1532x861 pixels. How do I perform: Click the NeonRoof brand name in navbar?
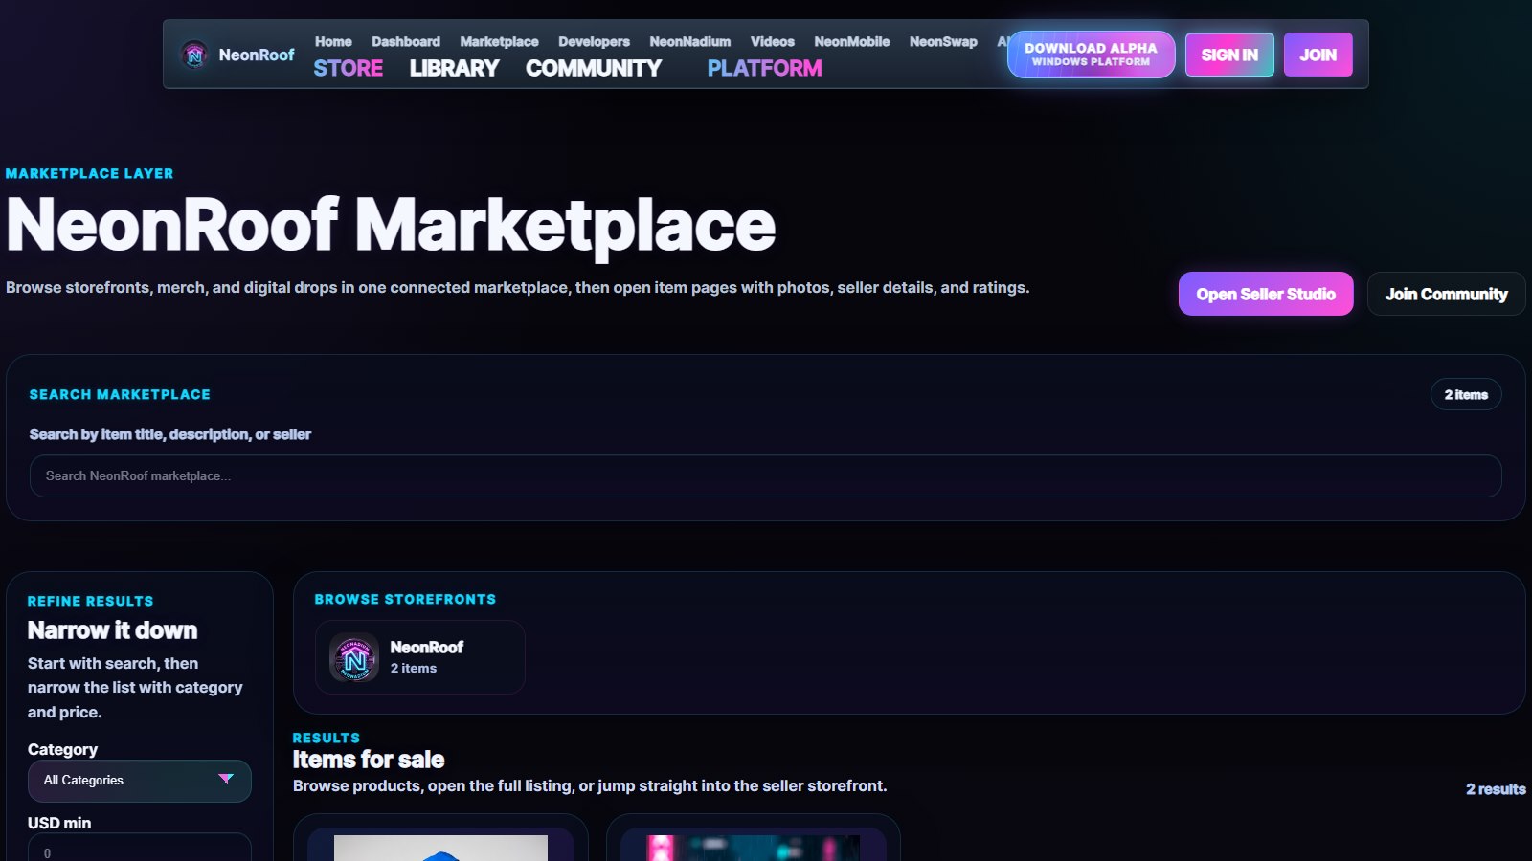tap(257, 55)
